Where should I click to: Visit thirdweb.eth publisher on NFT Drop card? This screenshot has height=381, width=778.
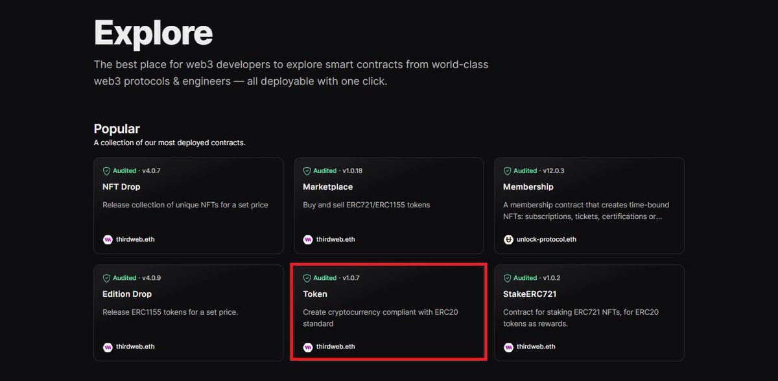tap(135, 240)
